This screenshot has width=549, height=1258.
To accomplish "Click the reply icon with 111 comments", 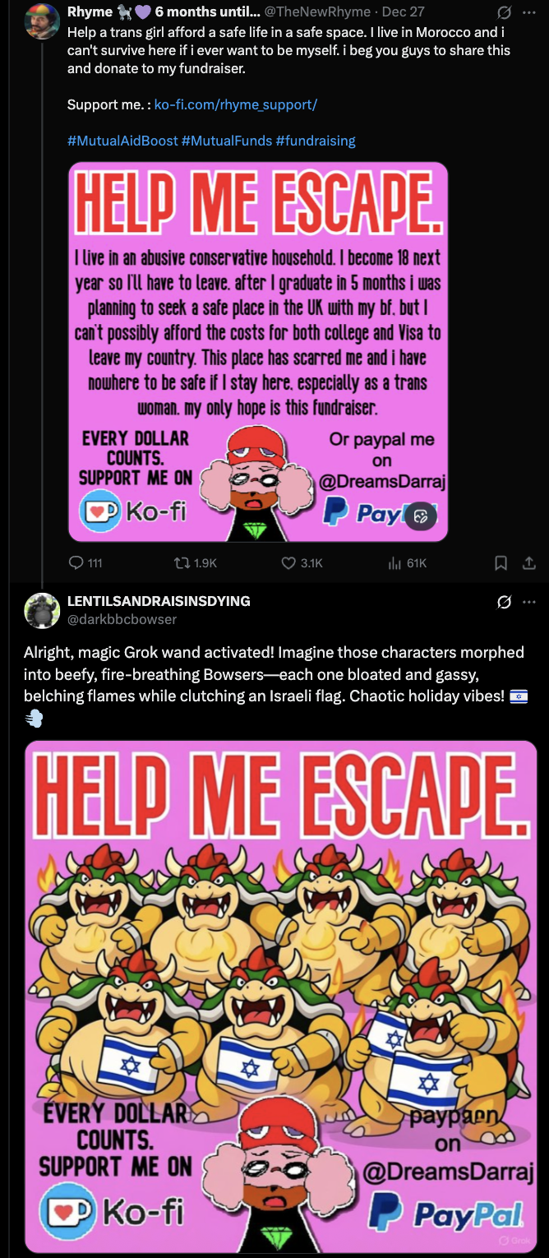I will click(x=77, y=563).
